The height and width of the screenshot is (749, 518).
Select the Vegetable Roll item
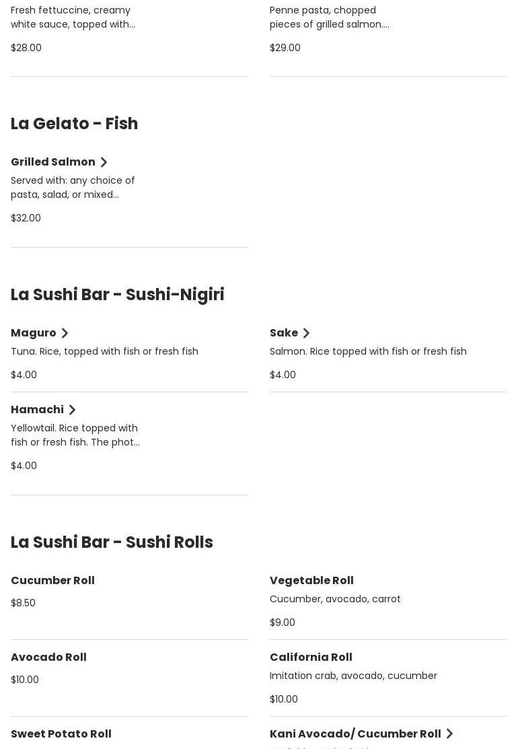tap(311, 581)
